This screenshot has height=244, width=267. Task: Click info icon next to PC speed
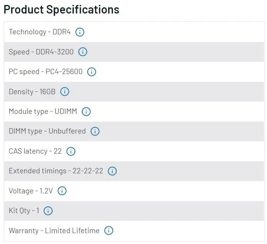pyautogui.click(x=92, y=72)
